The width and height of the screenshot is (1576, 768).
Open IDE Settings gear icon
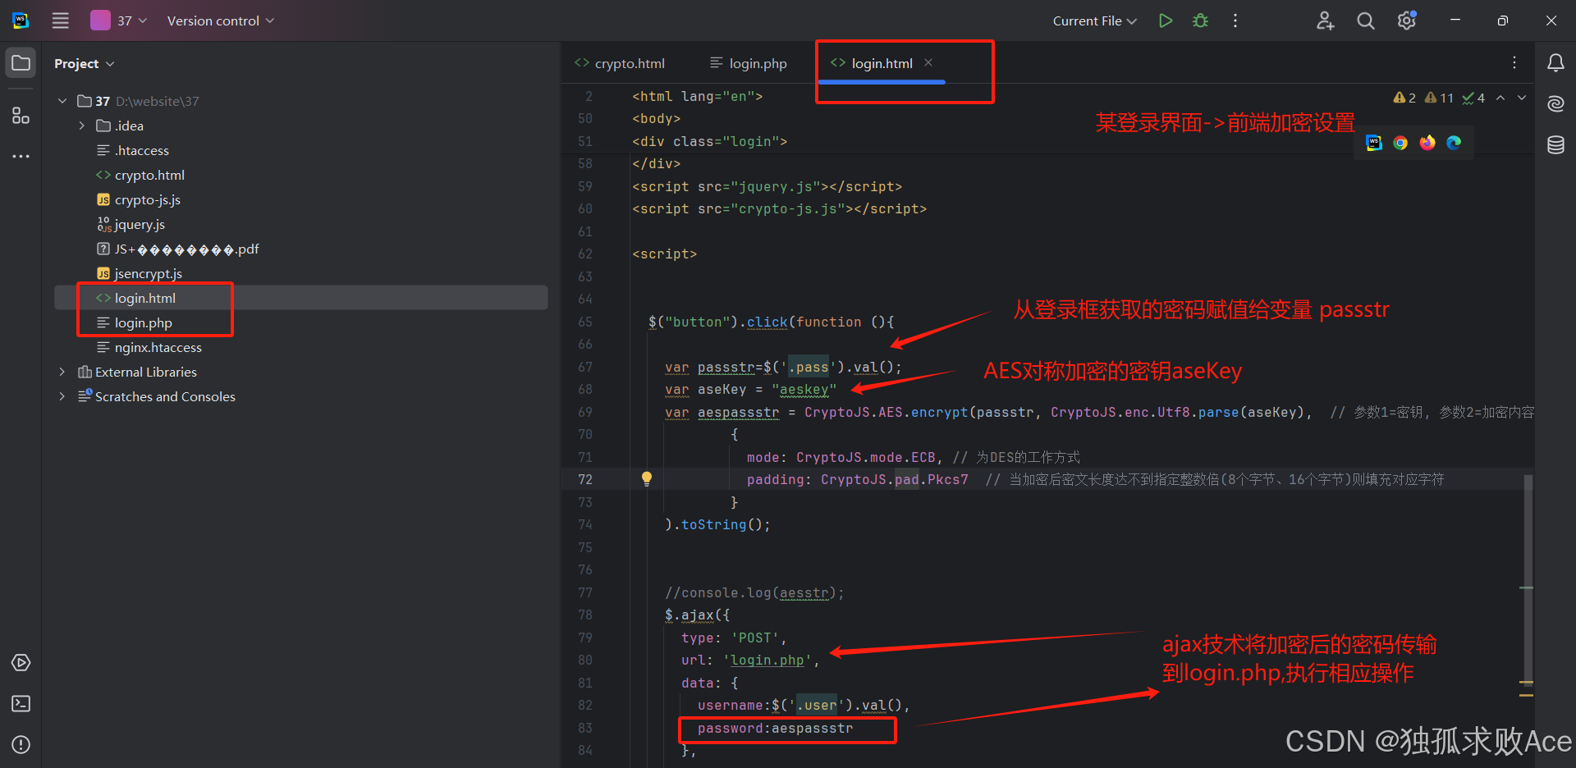(1405, 21)
